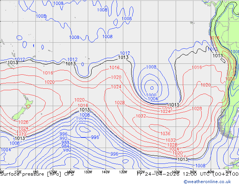This screenshot has width=239, height=185.
Task: Click the 1020 label on South American coast
Action: 230,79
